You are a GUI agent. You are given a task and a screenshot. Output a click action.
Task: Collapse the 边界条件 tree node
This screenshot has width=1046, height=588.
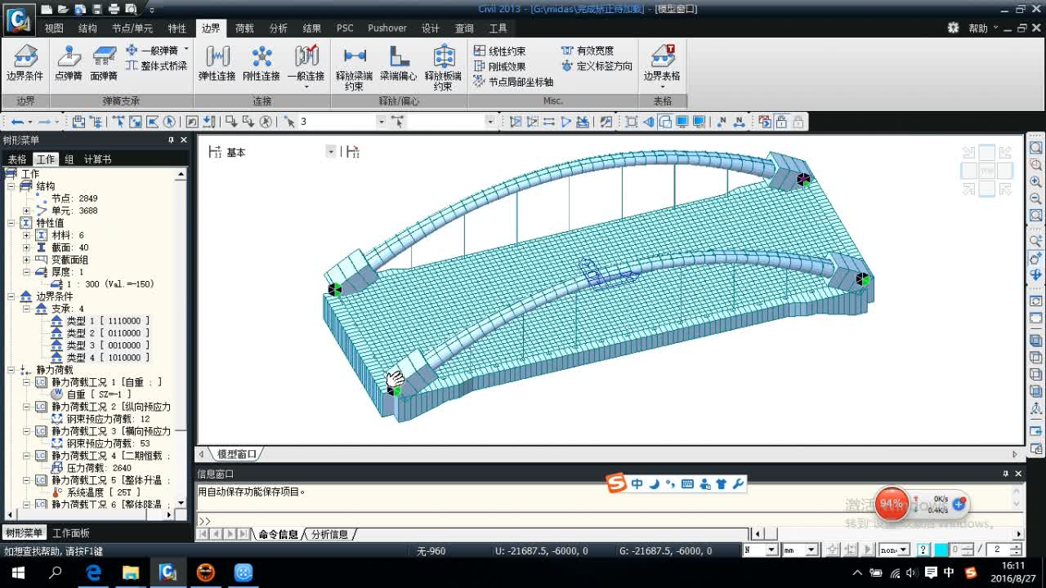click(11, 296)
